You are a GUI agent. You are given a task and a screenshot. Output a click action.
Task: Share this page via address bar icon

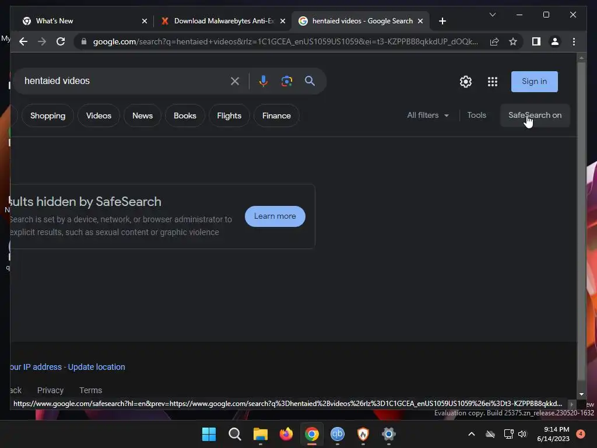(x=494, y=41)
